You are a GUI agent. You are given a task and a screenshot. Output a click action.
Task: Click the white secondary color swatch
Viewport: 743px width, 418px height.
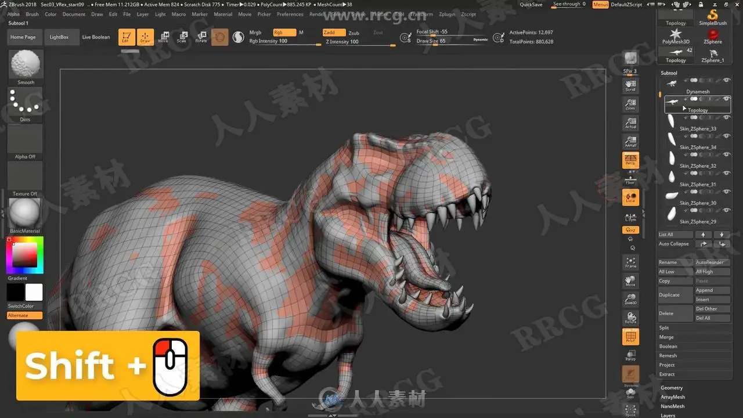coord(34,292)
